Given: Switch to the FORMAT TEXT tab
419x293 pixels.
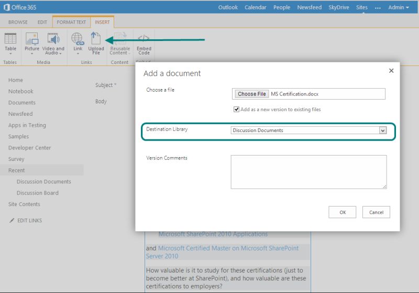Looking at the screenshot, I should [x=71, y=22].
